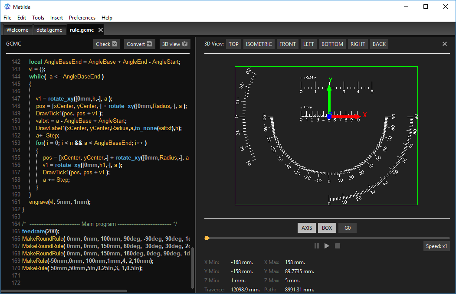Open 3D view with cube icon
Screen dimensions: 456x294
174,44
